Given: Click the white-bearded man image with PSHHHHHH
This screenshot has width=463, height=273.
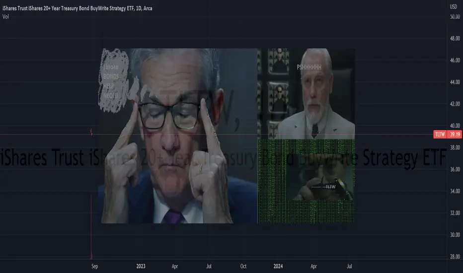Looking at the screenshot, I should [306, 93].
